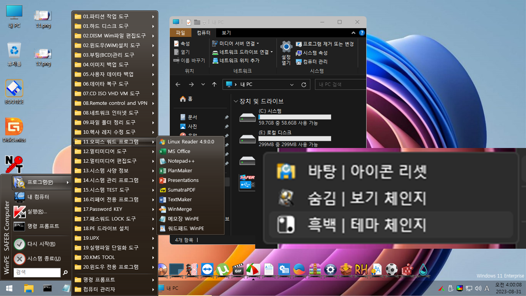Open the 내 PC desktop icon

[14, 16]
